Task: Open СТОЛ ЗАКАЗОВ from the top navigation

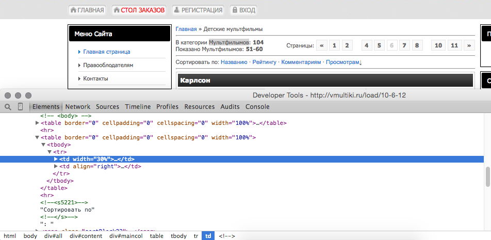Action: point(139,10)
